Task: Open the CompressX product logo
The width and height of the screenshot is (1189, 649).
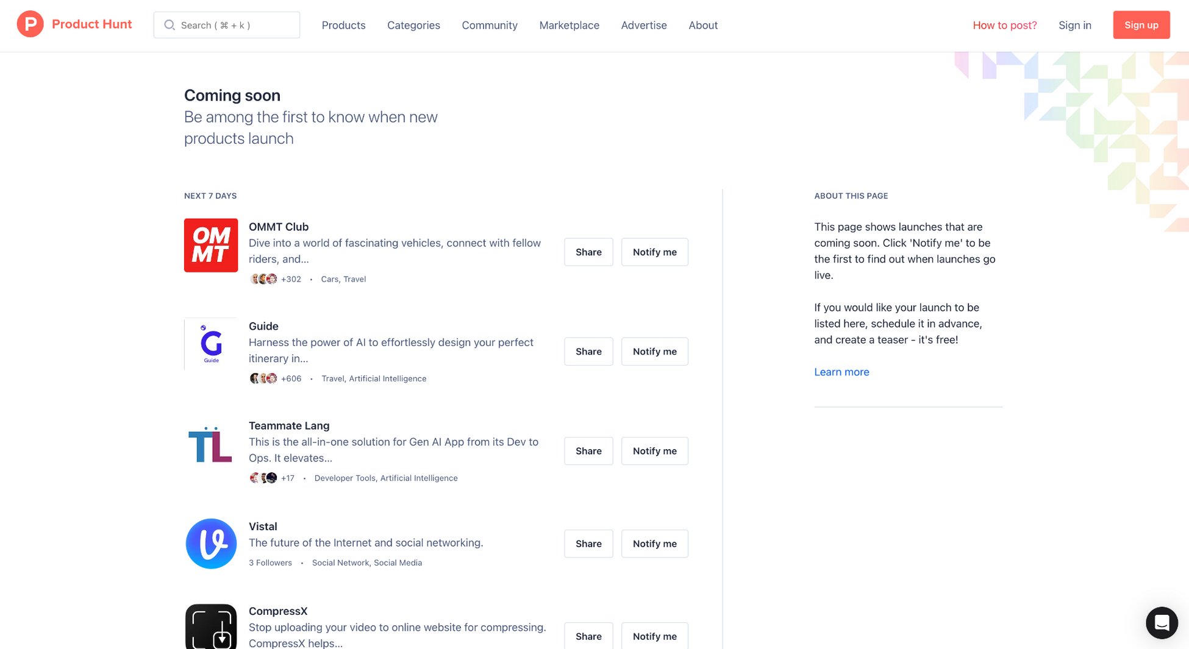Action: click(211, 626)
